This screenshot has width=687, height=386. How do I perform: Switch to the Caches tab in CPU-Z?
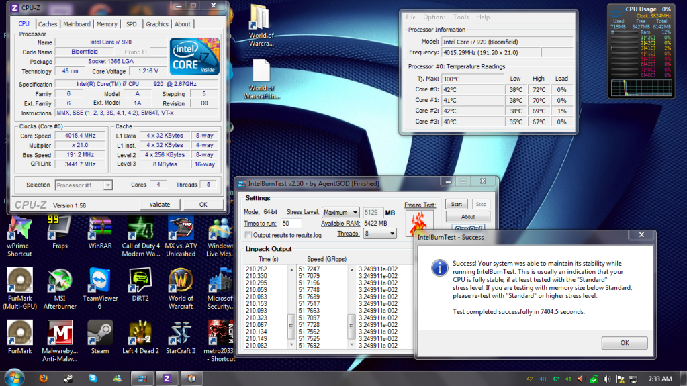(x=47, y=24)
